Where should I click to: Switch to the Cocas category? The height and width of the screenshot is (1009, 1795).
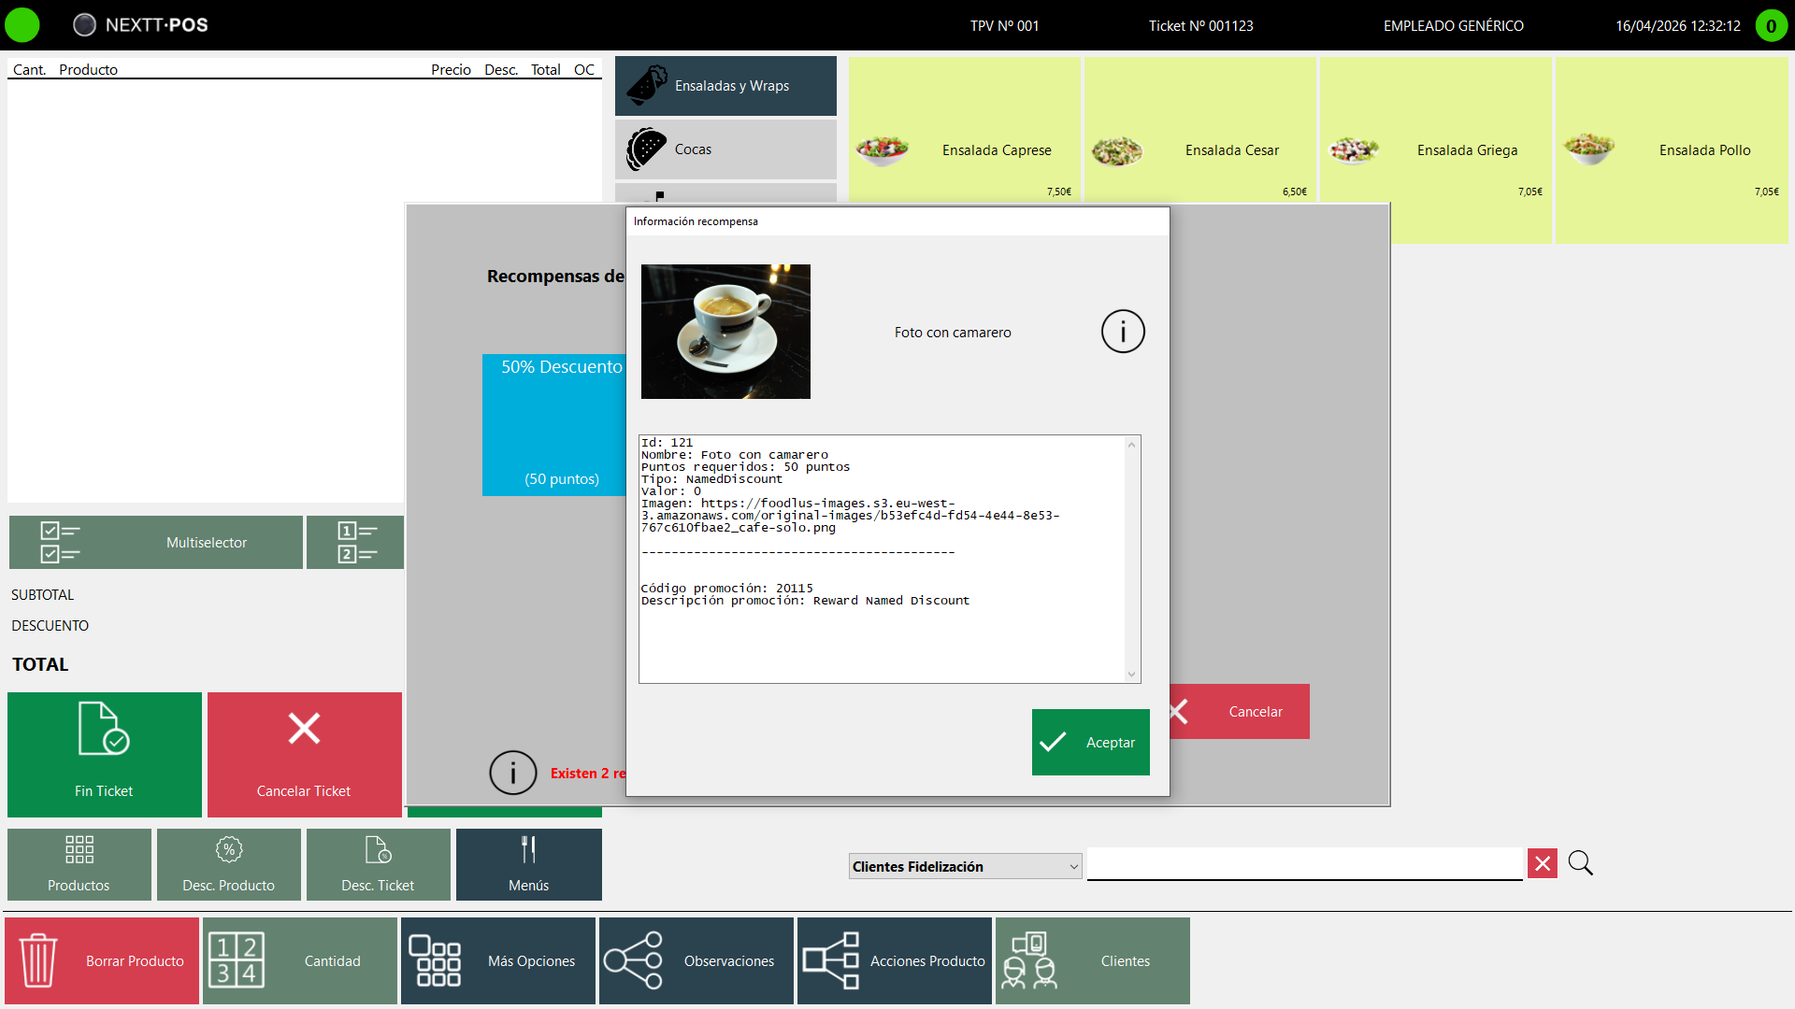725,149
